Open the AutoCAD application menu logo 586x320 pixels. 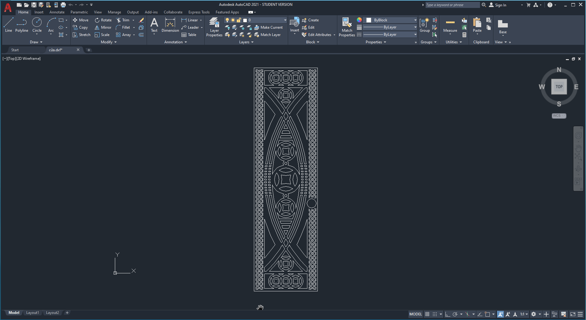pyautogui.click(x=8, y=7)
